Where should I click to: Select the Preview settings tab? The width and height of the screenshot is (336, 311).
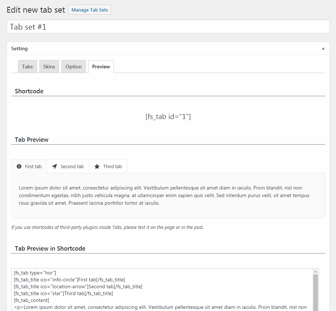[x=101, y=67]
